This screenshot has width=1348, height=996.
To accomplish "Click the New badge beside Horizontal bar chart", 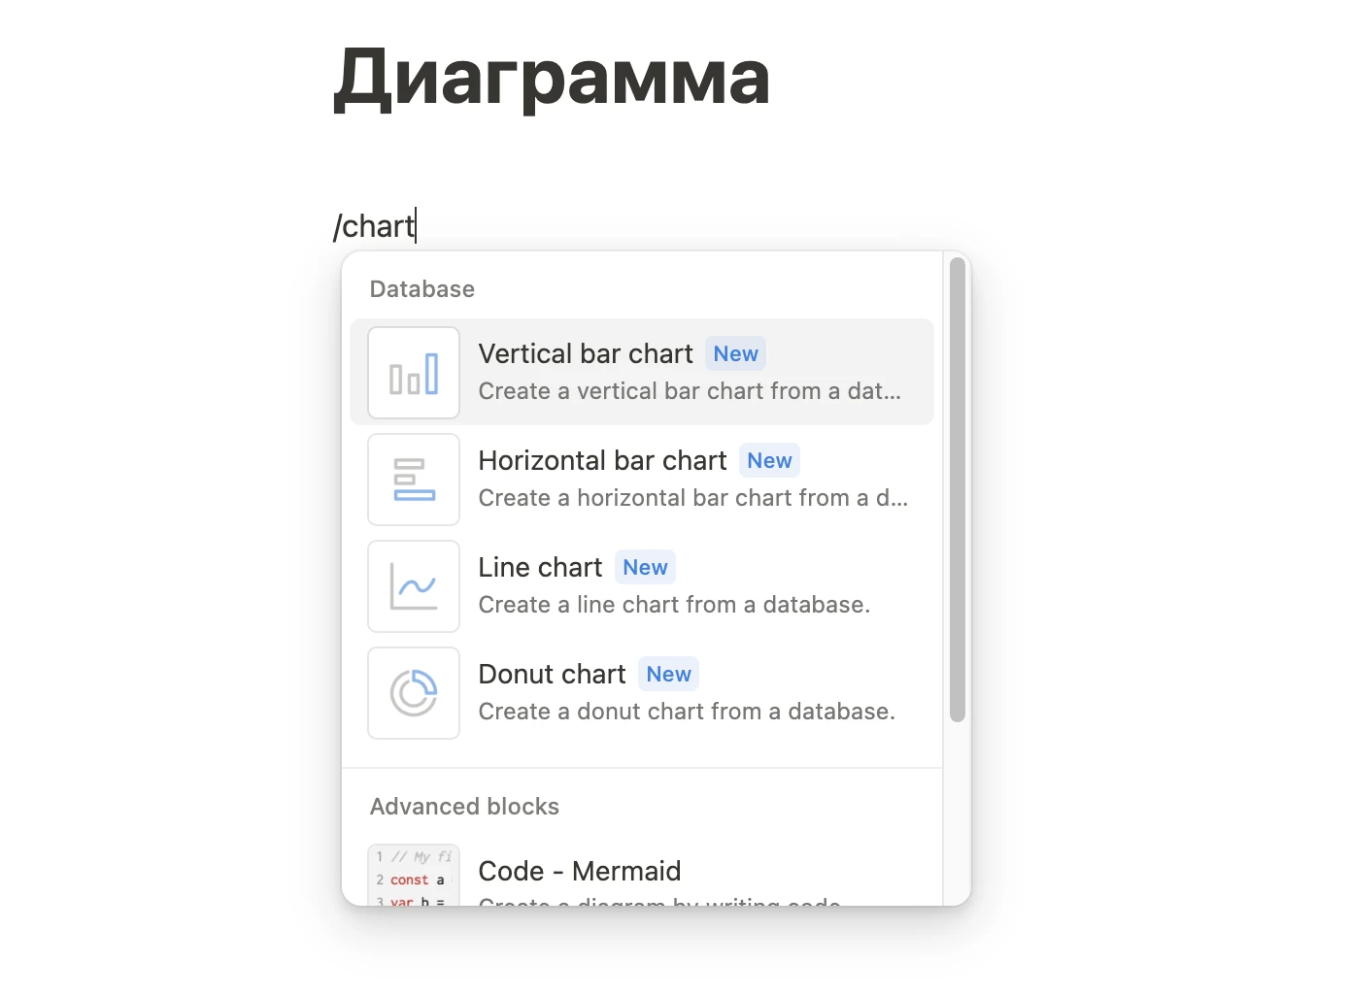I will click(769, 461).
